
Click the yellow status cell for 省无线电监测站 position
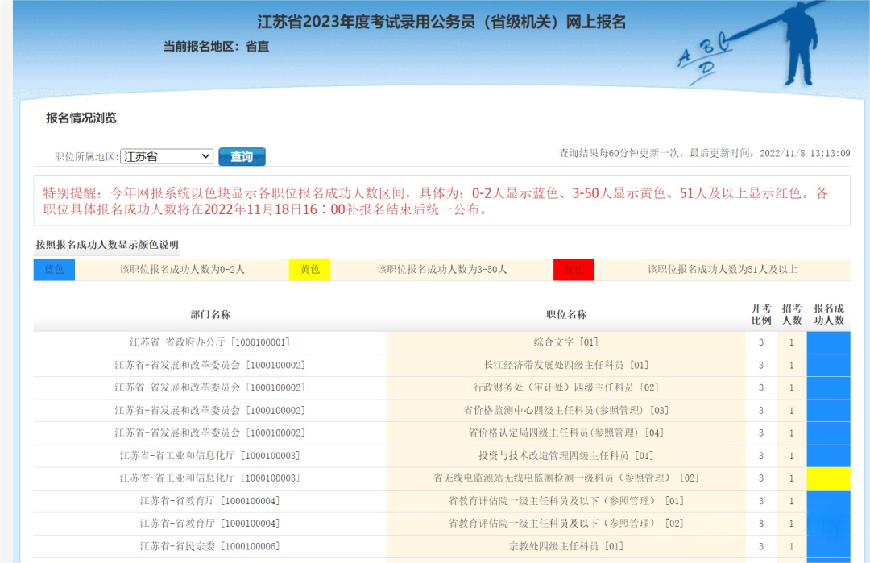pyautogui.click(x=828, y=478)
